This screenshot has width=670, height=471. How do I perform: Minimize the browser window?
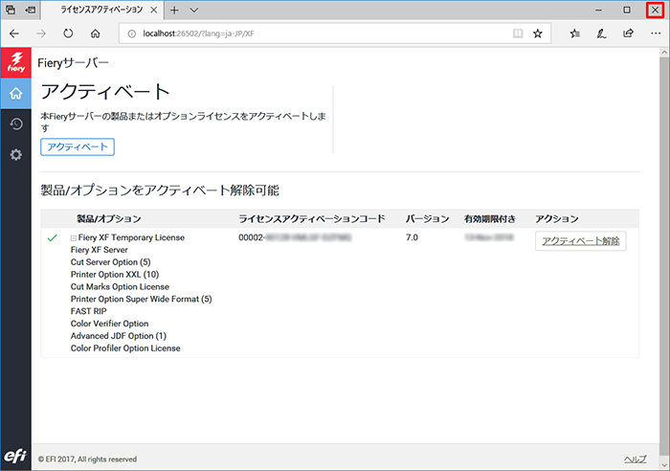tap(598, 10)
